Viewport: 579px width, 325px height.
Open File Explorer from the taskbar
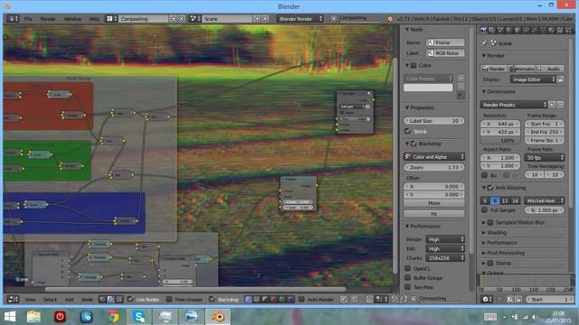pyautogui.click(x=33, y=317)
